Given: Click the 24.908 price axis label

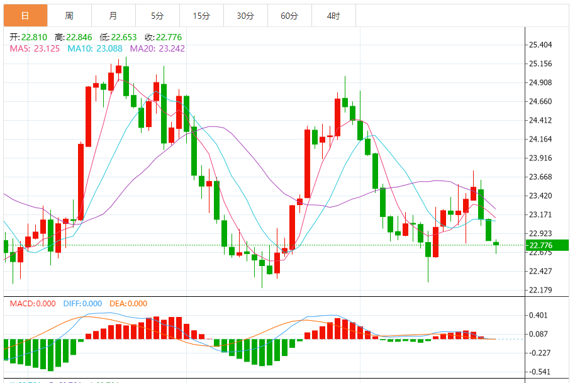Looking at the screenshot, I should [x=540, y=82].
